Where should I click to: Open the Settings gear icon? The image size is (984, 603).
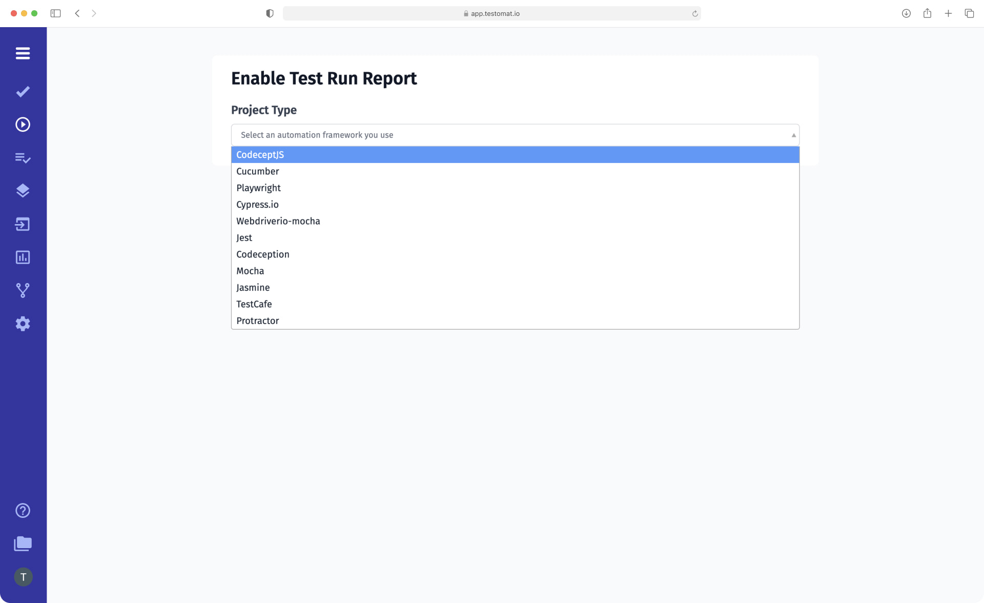pos(23,324)
